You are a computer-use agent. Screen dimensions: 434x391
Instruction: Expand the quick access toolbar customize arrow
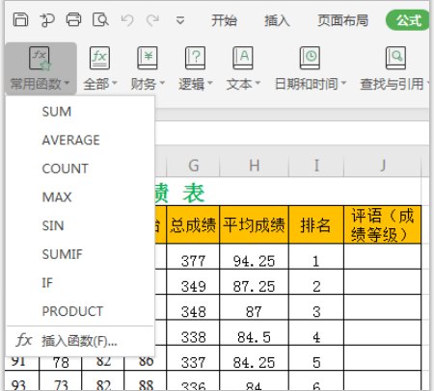coord(180,20)
